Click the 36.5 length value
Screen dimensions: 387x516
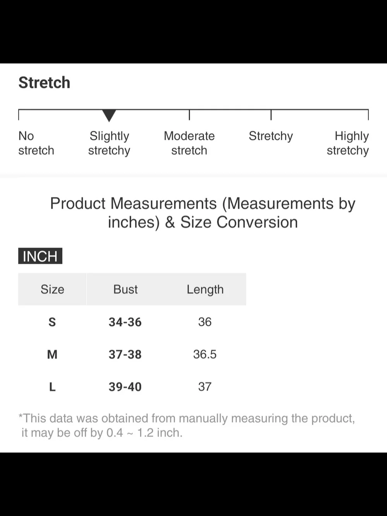(205, 354)
